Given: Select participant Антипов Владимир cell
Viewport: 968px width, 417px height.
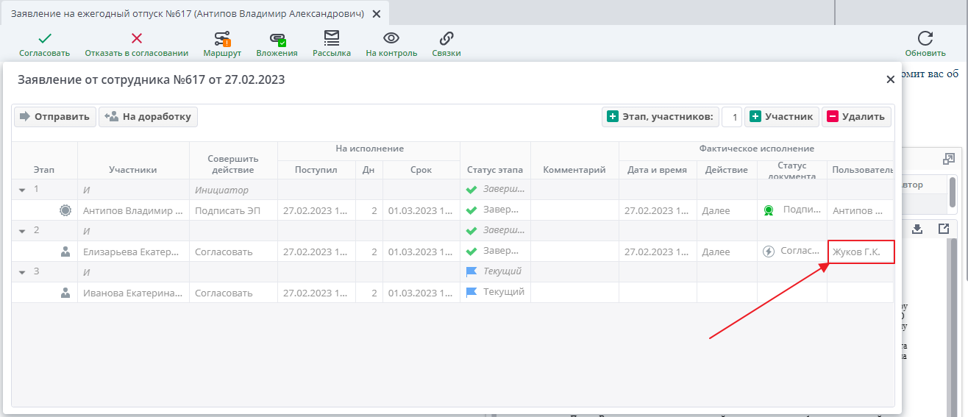Looking at the screenshot, I should [133, 210].
